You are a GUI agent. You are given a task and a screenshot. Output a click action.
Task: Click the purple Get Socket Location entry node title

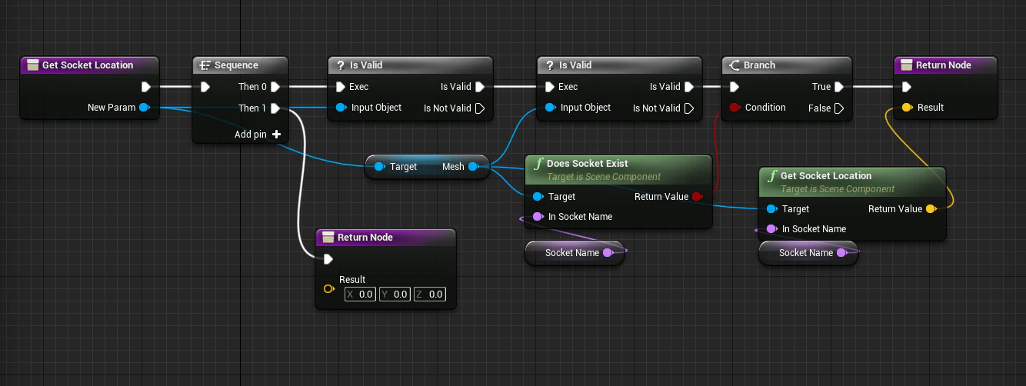[88, 65]
